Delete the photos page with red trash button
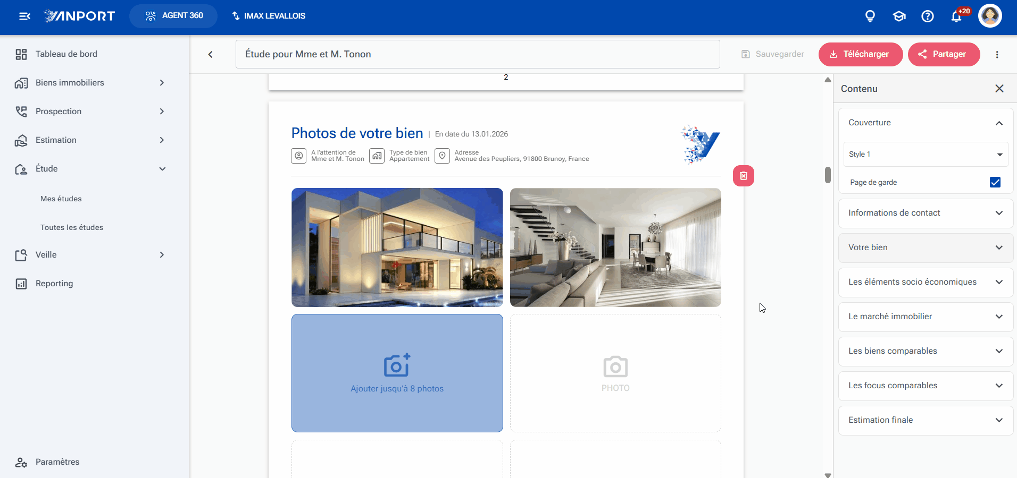 744,176
